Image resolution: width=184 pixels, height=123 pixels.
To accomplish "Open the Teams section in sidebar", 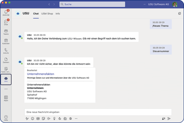I will tap(6, 32).
